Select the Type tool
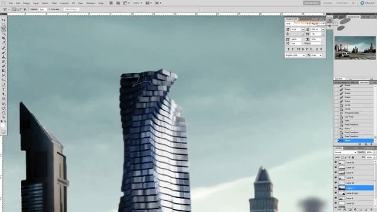The image size is (377, 212). pos(4,90)
